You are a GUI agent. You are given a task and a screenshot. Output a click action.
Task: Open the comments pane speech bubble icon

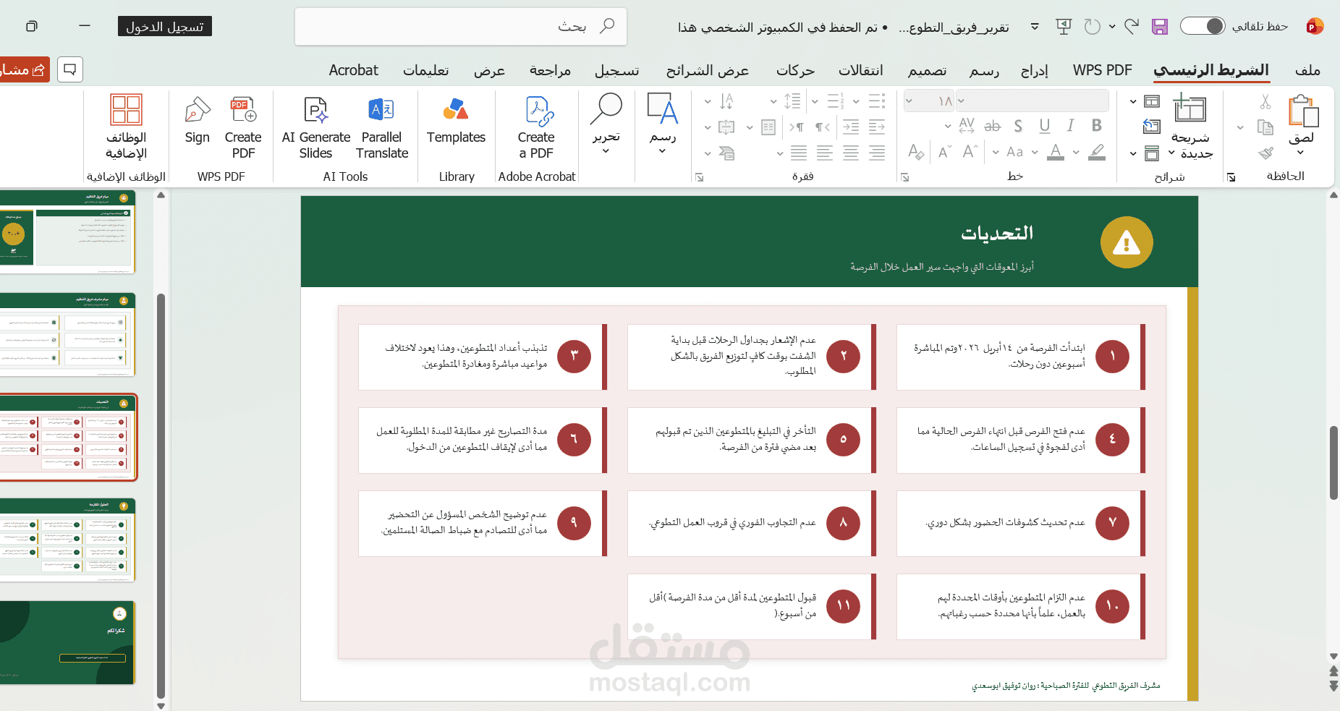[70, 69]
